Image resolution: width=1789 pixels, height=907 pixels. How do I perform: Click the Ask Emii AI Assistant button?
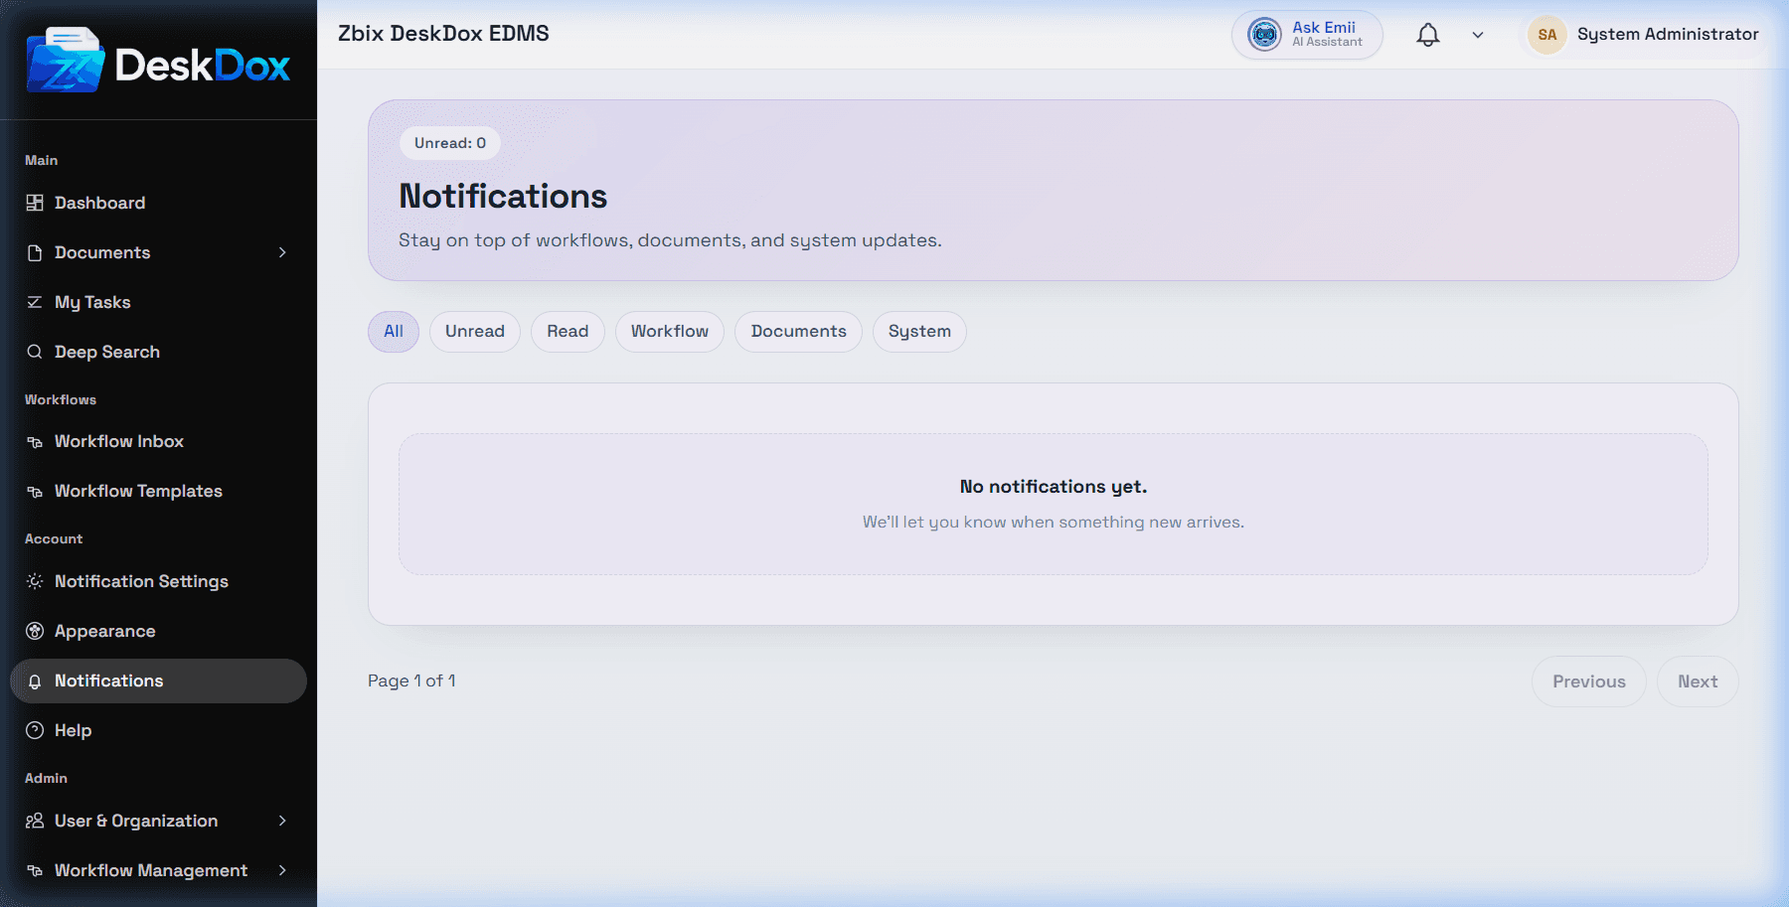[1307, 35]
